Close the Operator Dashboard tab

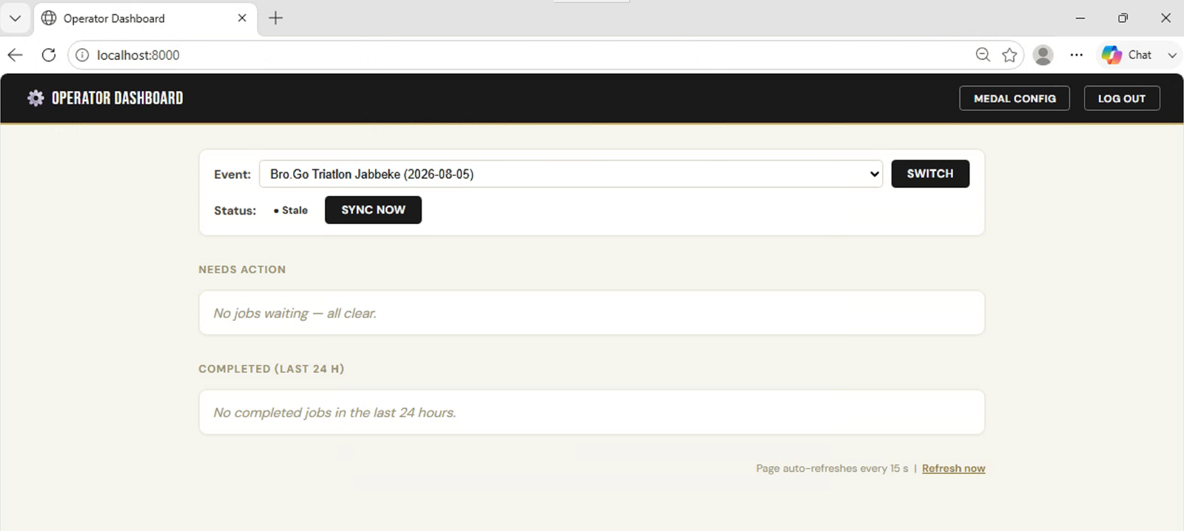pos(242,18)
